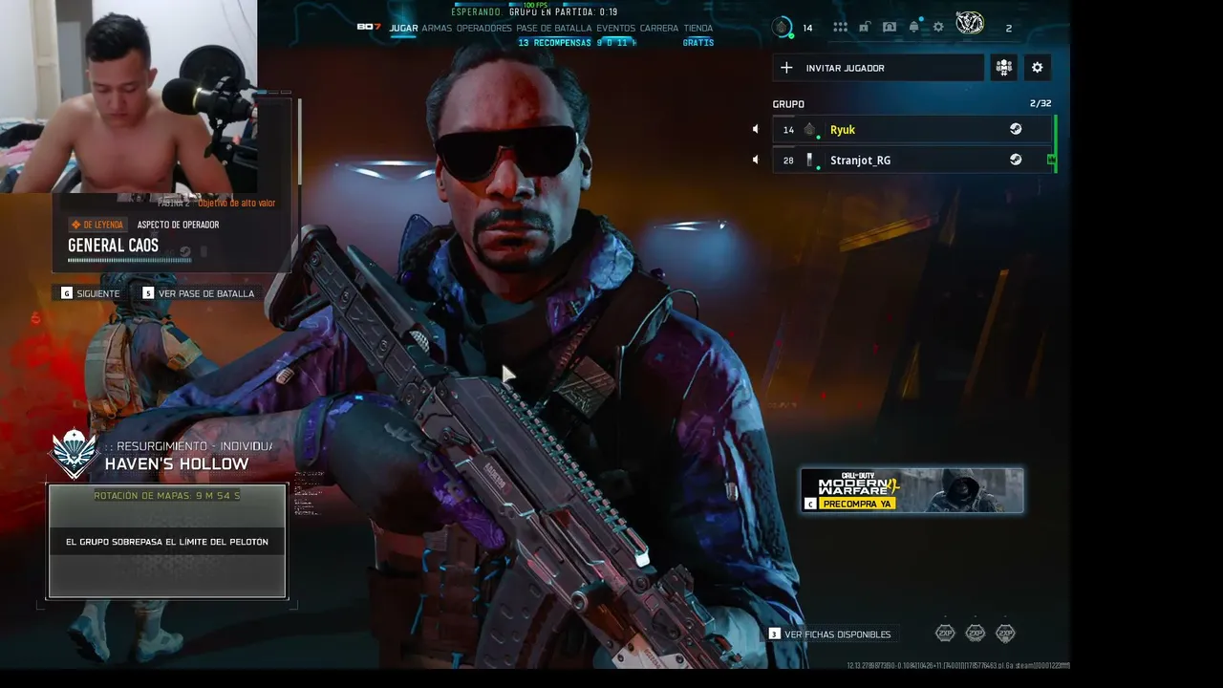Click the group count 2/32 text
Image resolution: width=1223 pixels, height=688 pixels.
pyautogui.click(x=1041, y=103)
